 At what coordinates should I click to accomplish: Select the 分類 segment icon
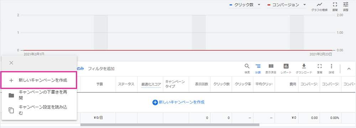point(258,68)
